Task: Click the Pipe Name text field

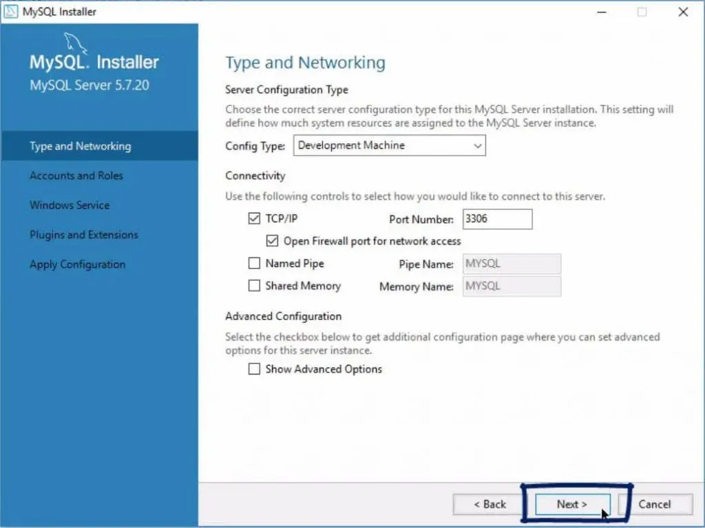Action: pyautogui.click(x=512, y=264)
